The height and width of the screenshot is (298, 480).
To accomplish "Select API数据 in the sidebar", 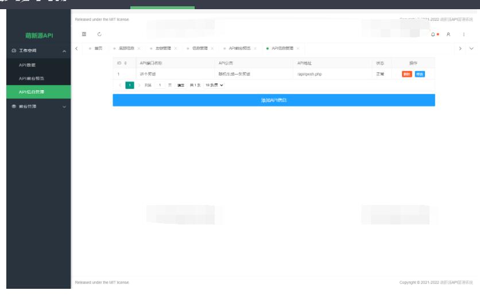I will tap(28, 65).
